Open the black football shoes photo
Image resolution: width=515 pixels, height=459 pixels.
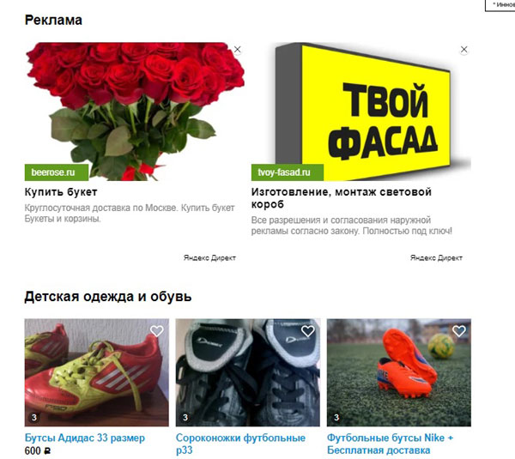tap(248, 372)
